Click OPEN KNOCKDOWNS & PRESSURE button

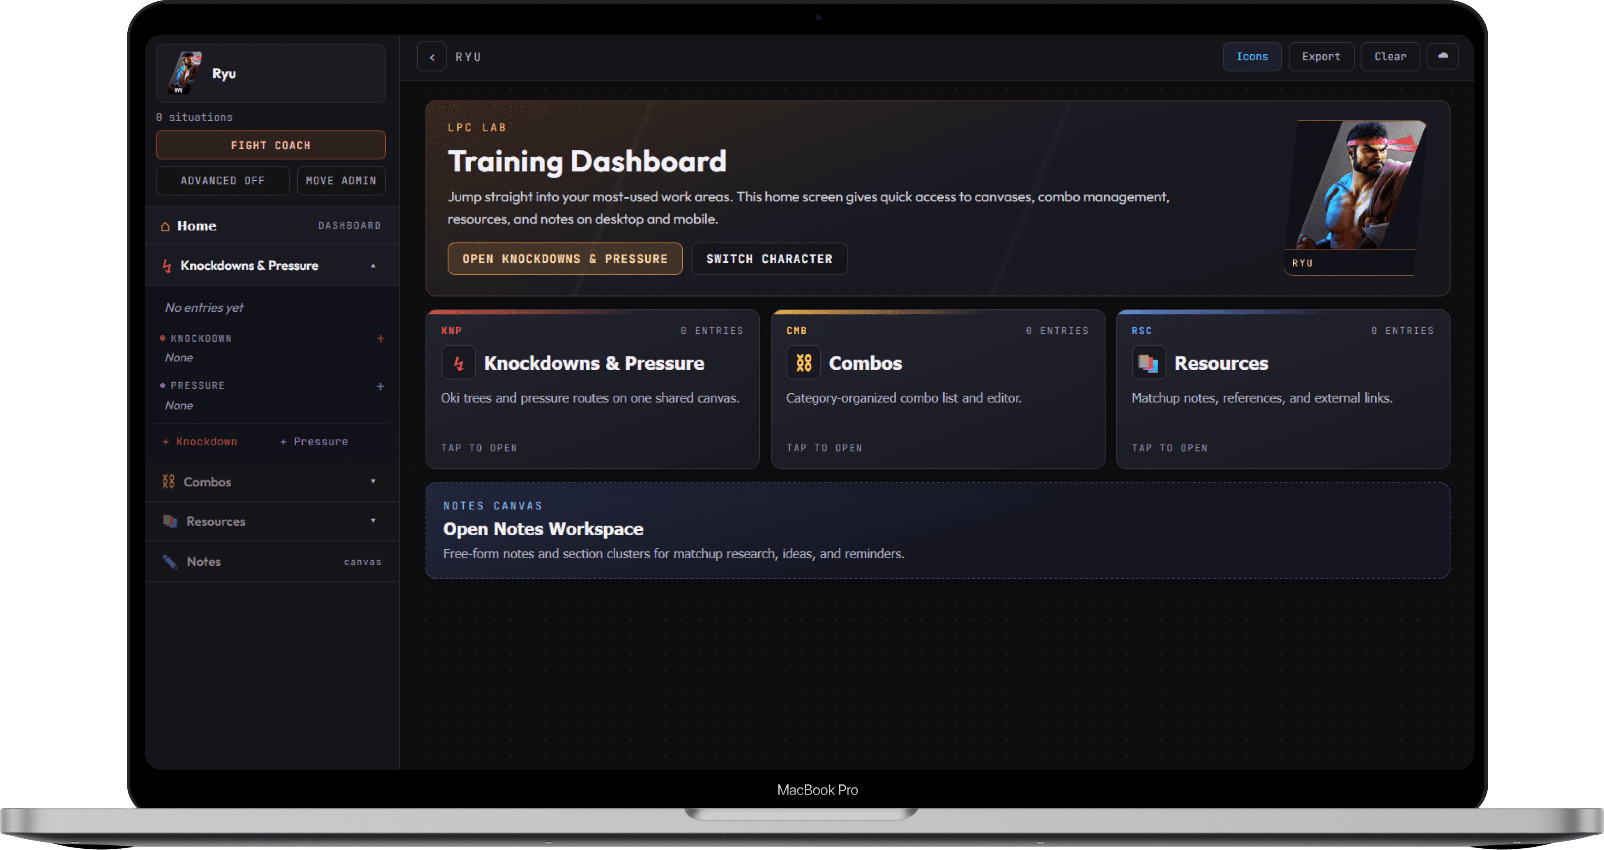[564, 258]
